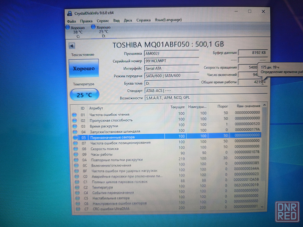
Task: Click status icon for attribute 04
Action: (75, 132)
